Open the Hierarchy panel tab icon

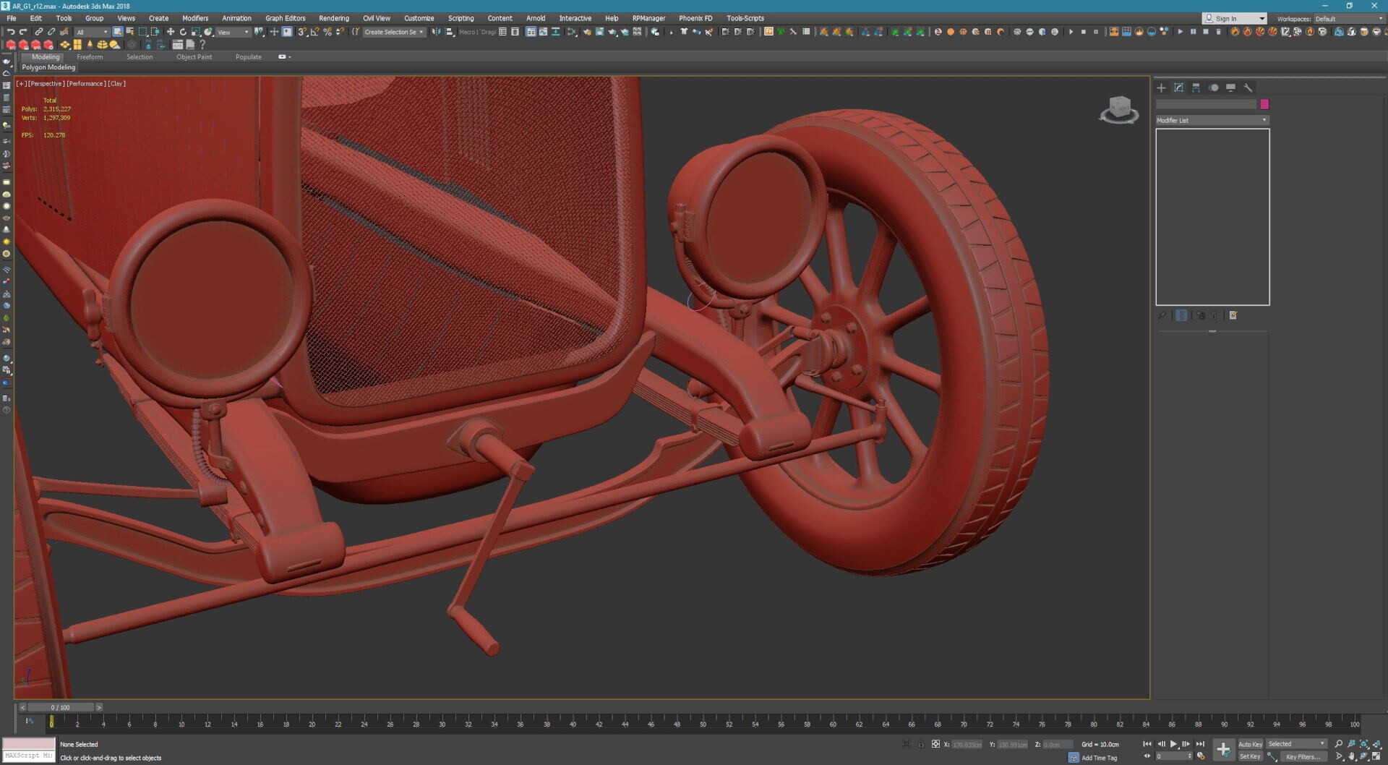pos(1196,87)
